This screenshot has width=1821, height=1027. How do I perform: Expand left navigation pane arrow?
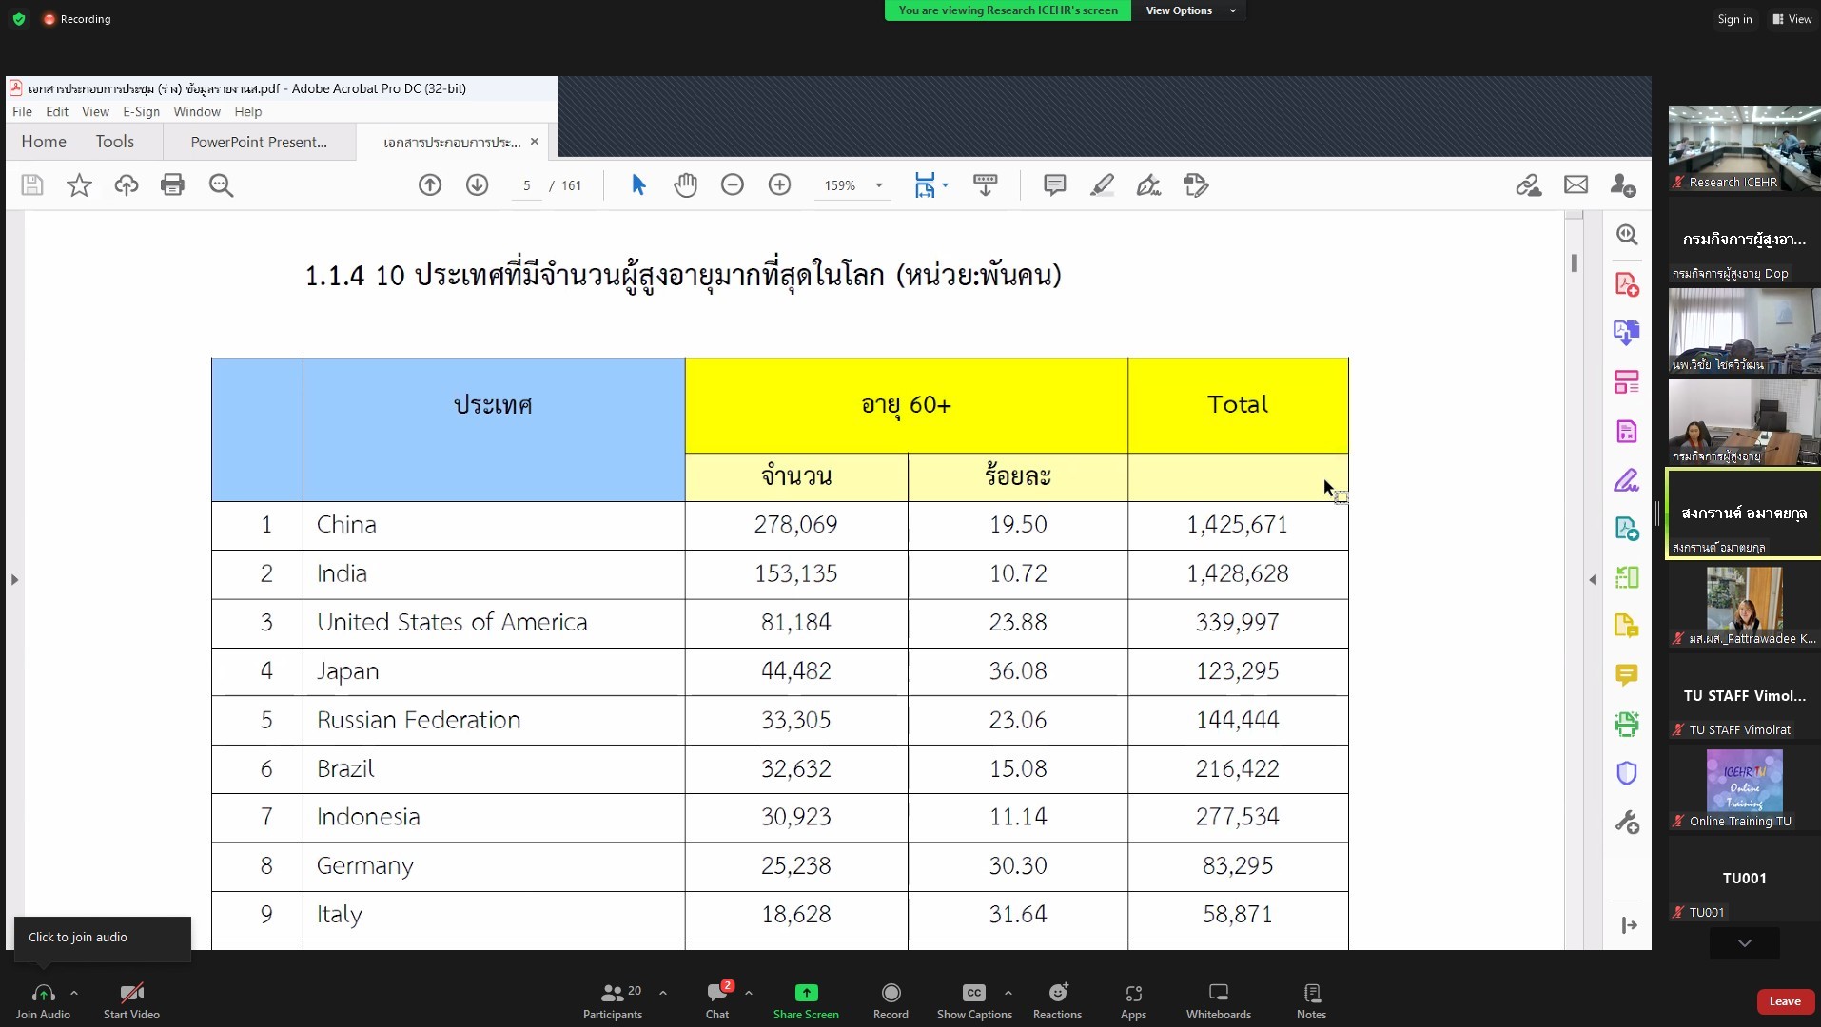click(14, 579)
